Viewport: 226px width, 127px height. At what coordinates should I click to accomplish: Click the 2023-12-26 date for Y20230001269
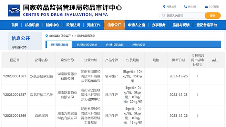(x=179, y=116)
